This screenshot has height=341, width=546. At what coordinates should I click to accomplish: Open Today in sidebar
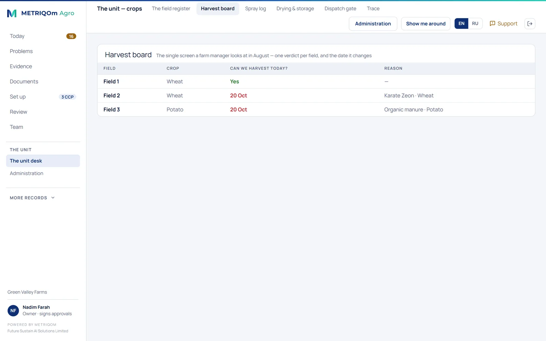coord(43,36)
